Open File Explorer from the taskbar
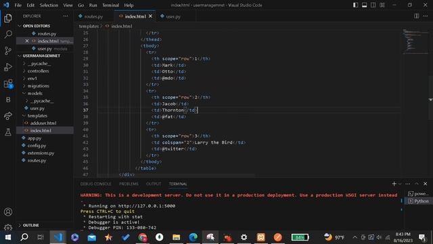The width and height of the screenshot is (433, 244). (x=176, y=237)
